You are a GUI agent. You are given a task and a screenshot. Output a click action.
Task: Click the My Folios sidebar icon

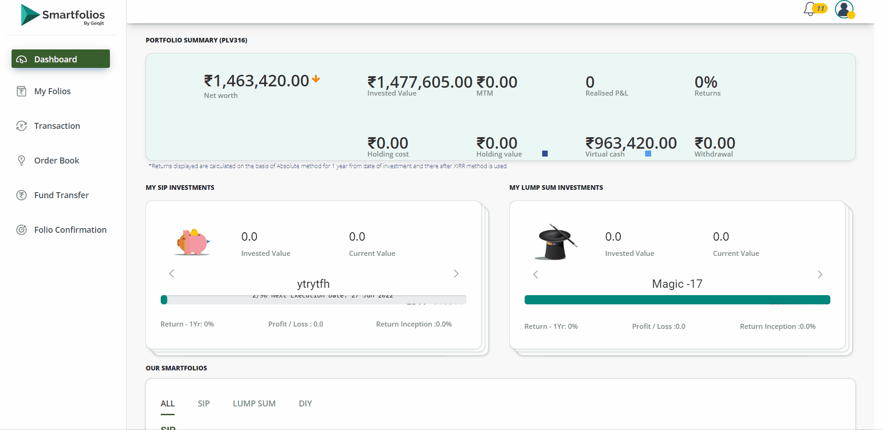tap(22, 91)
